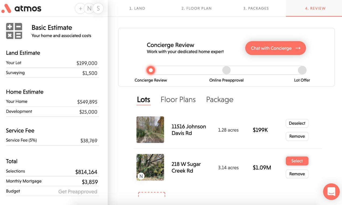Go to the 1. Land step tab

(137, 8)
